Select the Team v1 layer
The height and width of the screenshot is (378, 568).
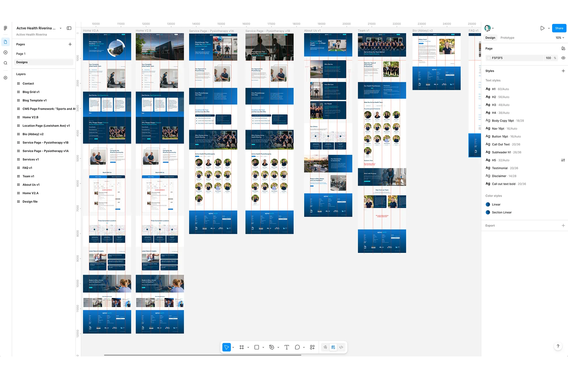(28, 176)
